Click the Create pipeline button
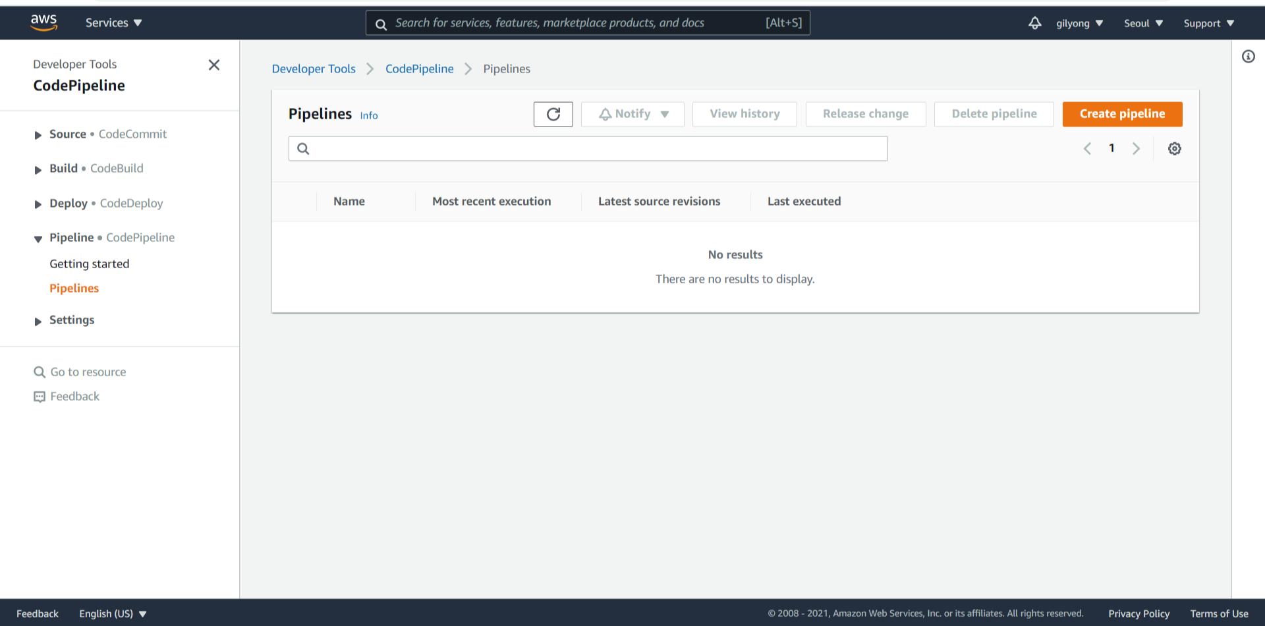The image size is (1265, 626). 1122,114
